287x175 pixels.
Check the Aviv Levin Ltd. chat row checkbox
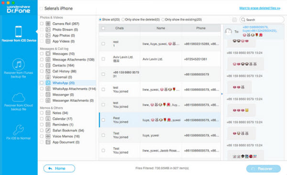pyautogui.click(x=103, y=59)
